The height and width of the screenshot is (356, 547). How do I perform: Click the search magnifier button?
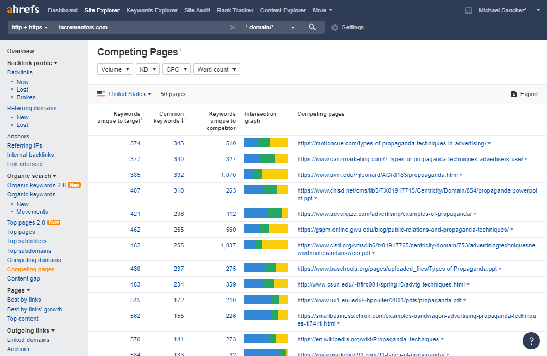tap(312, 27)
